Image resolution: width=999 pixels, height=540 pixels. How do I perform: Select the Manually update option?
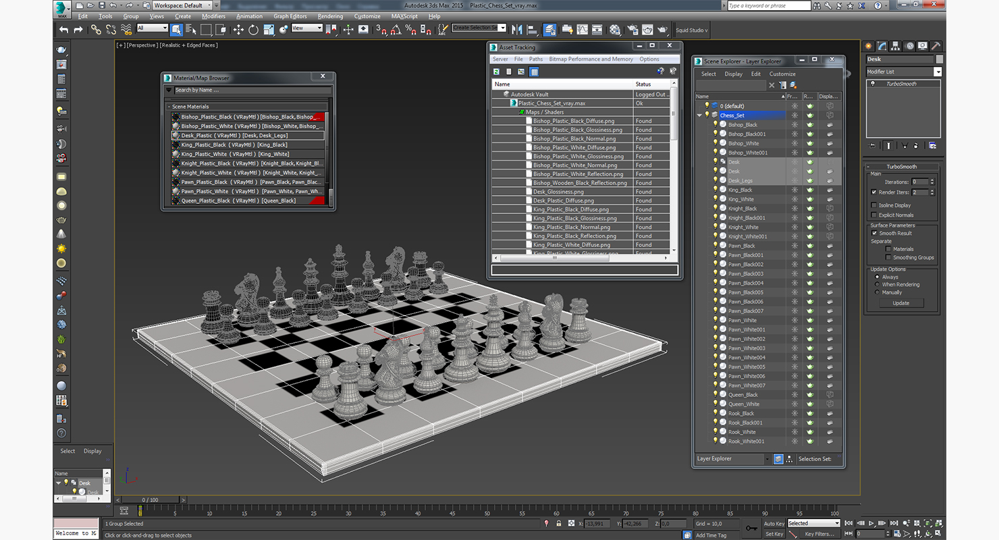click(x=878, y=292)
